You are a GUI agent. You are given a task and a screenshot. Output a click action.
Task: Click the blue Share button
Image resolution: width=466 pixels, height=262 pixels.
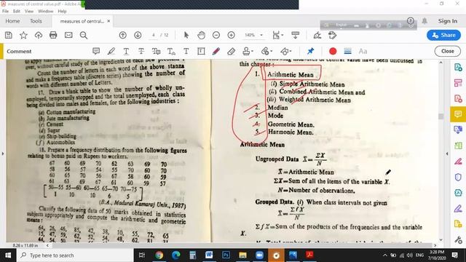coord(443,35)
